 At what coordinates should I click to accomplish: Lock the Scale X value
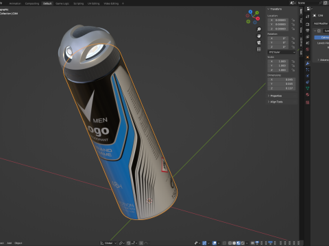(x=293, y=61)
